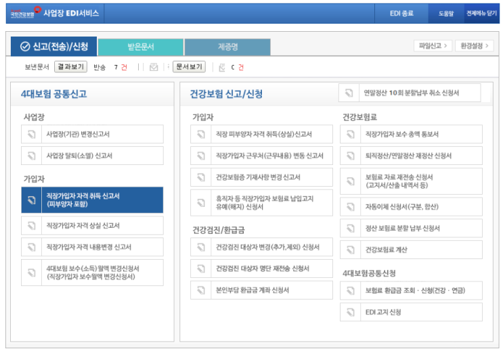Open the 제증명 tab
The height and width of the screenshot is (351, 503).
coord(227,47)
